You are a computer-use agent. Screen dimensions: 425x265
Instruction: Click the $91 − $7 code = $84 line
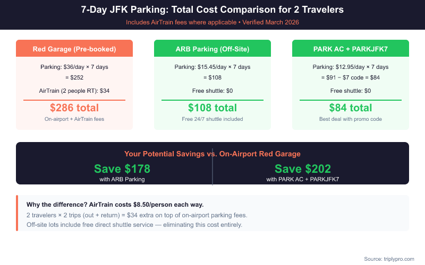pos(351,77)
